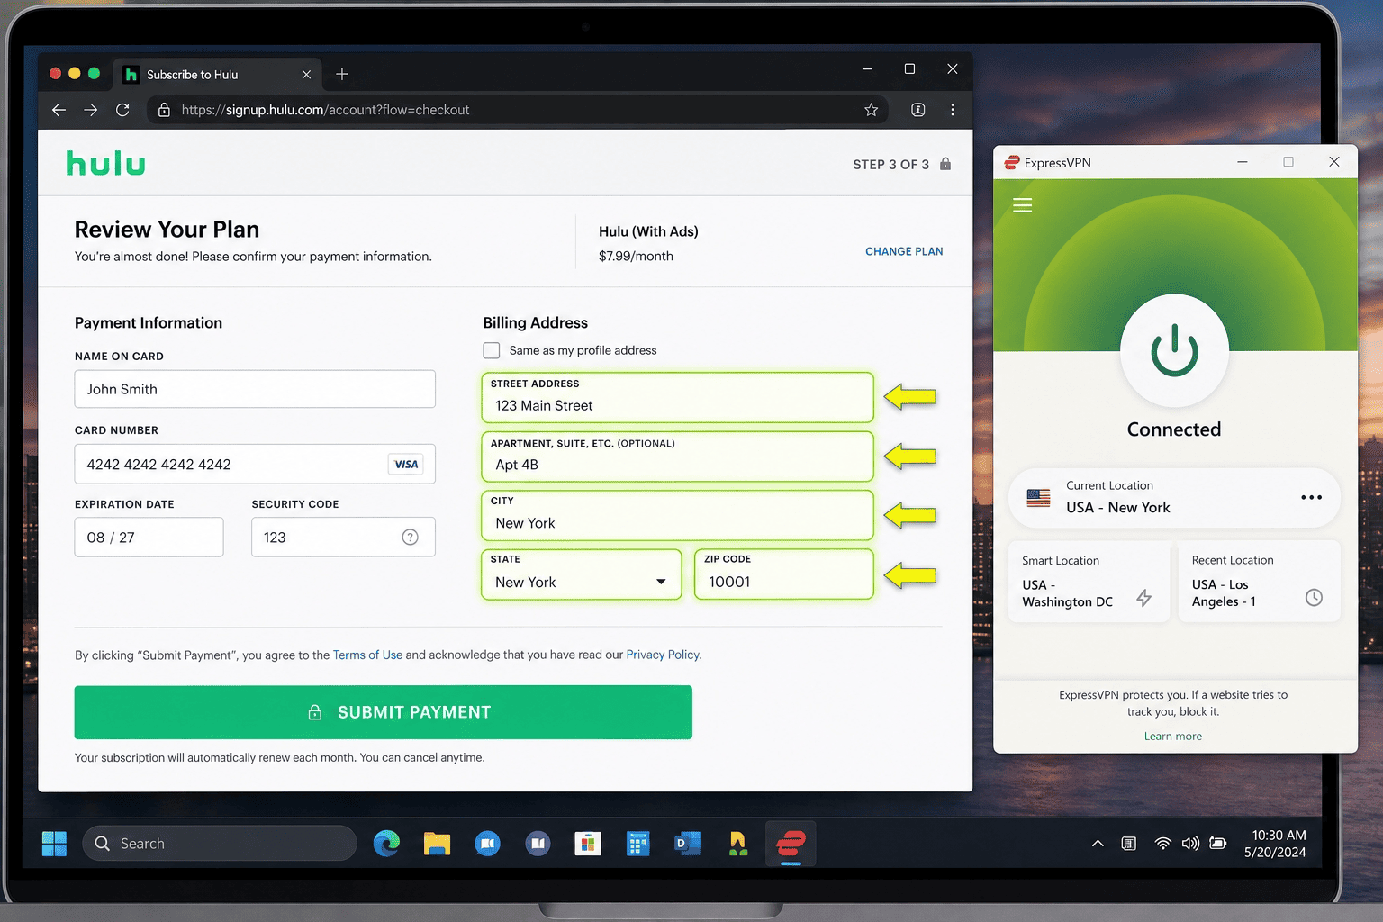Click the City field
Screen dimensions: 1383x922
[677, 515]
